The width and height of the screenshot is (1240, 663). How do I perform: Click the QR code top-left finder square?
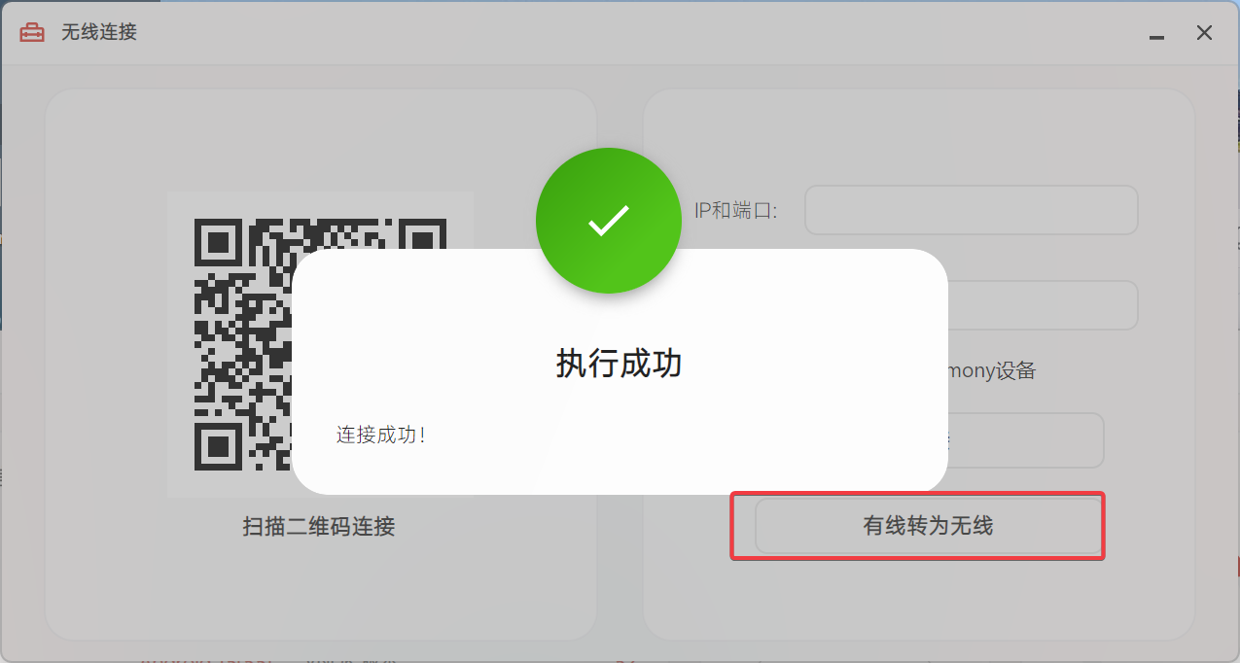coord(219,243)
